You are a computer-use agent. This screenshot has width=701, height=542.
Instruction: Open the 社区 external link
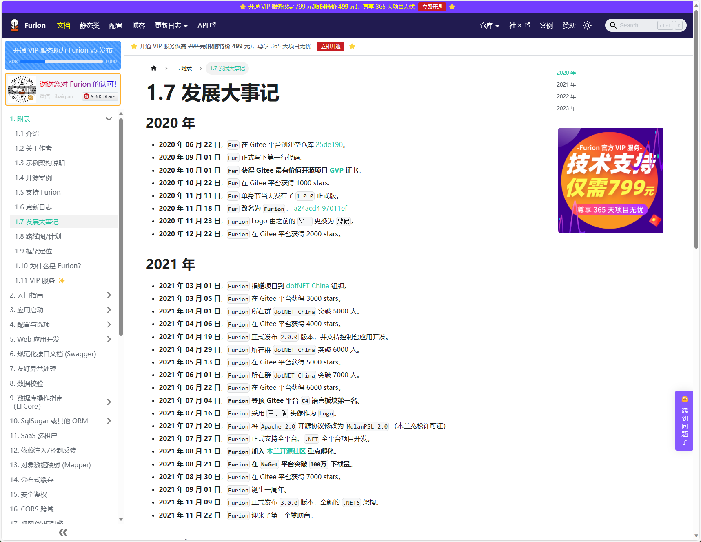[519, 25]
